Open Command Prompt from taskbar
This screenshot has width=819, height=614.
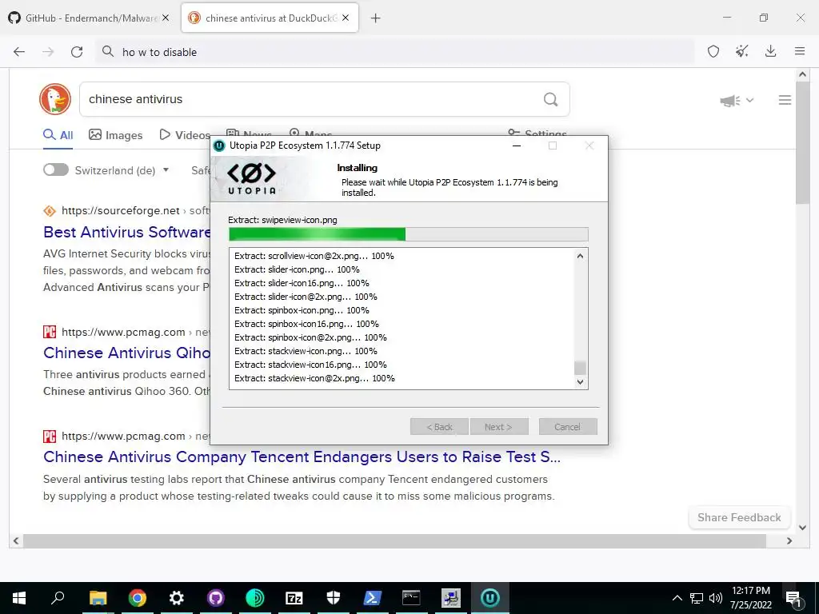pyautogui.click(x=412, y=598)
